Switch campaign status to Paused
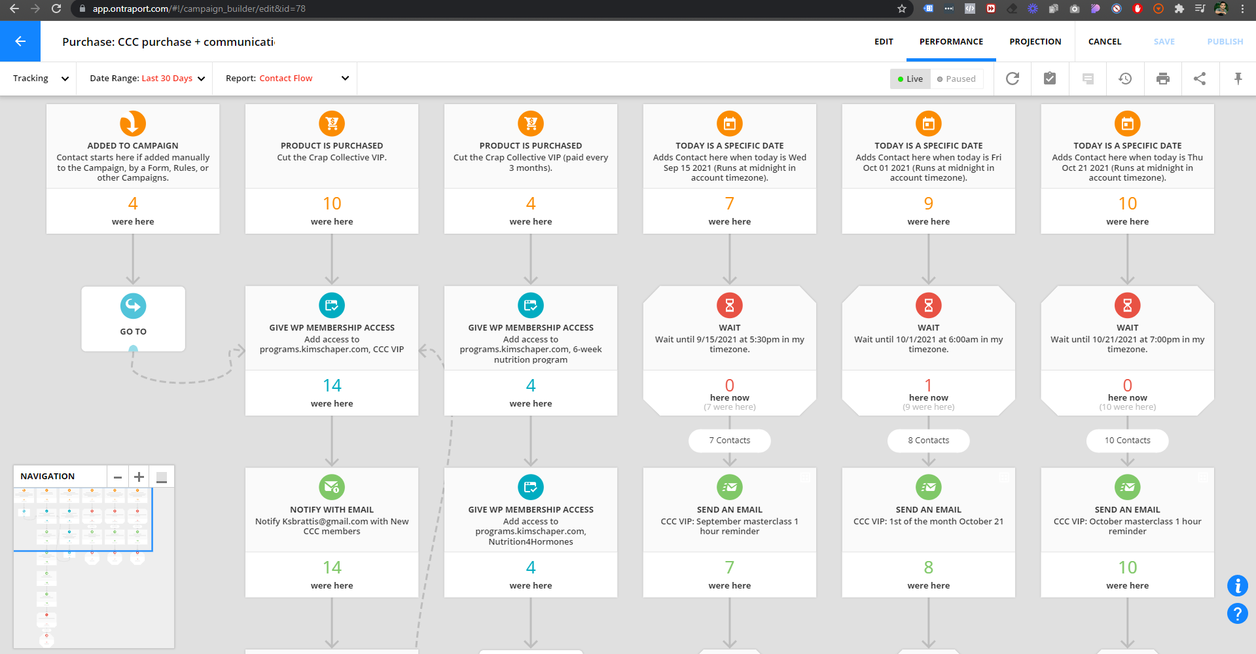The width and height of the screenshot is (1256, 654). (956, 79)
